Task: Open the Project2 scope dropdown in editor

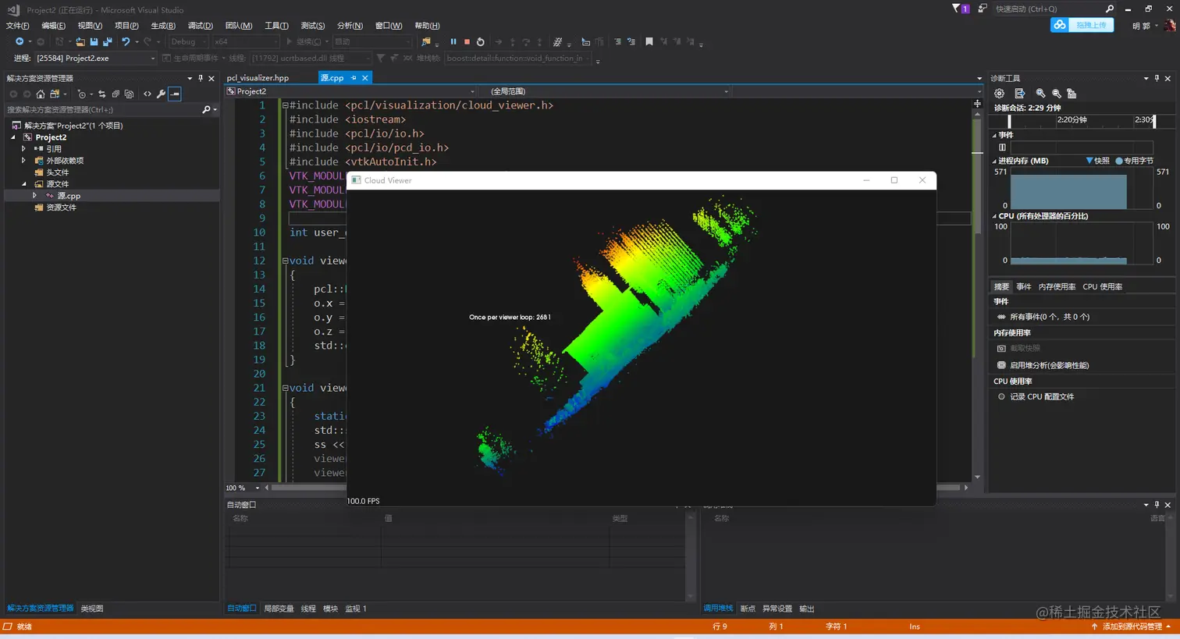Action: 350,91
